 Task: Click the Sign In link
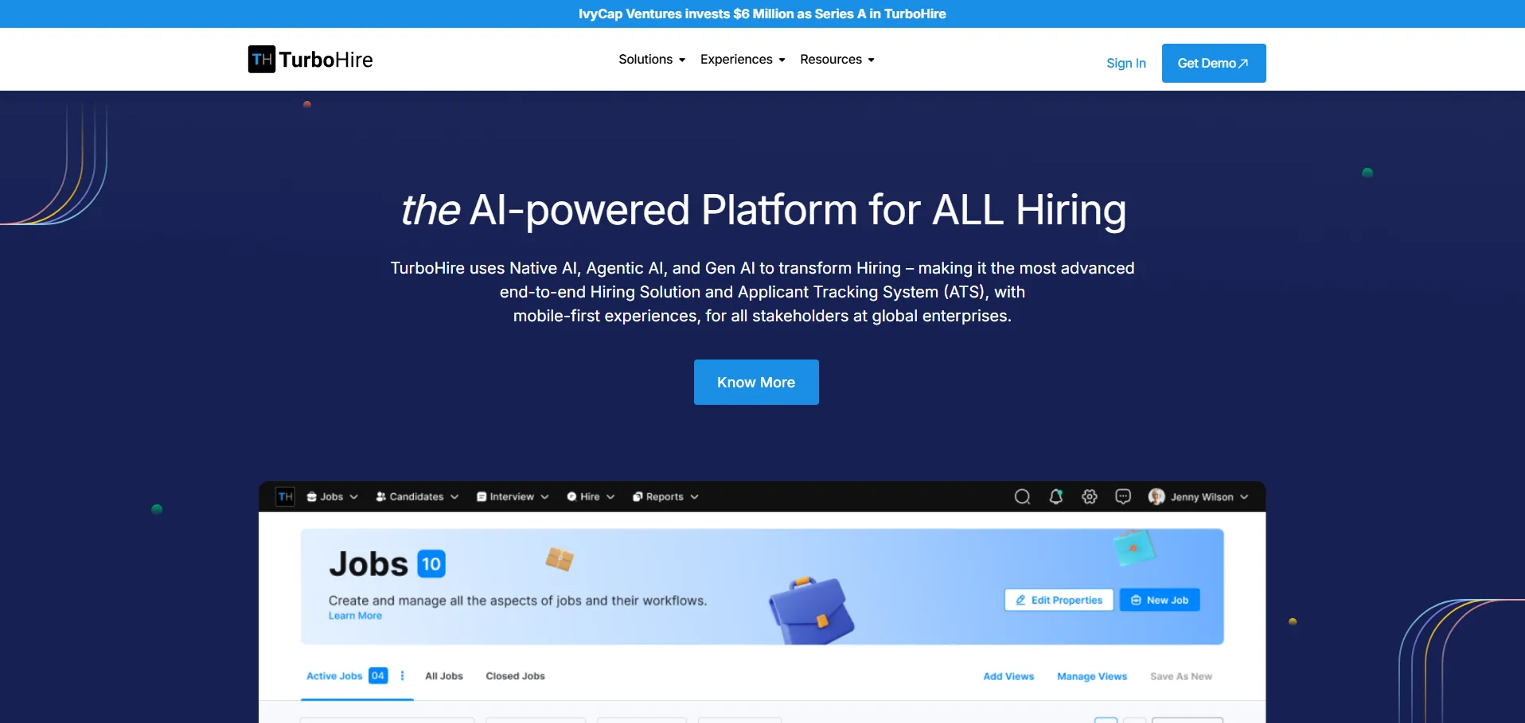tap(1125, 64)
